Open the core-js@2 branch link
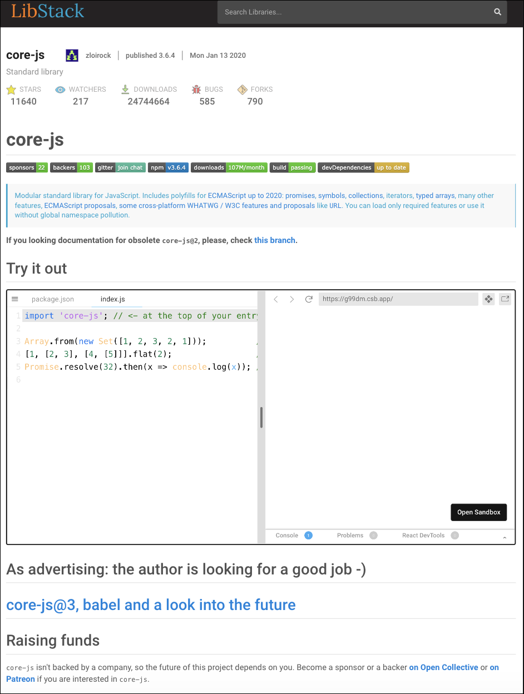The height and width of the screenshot is (694, 524). [275, 240]
